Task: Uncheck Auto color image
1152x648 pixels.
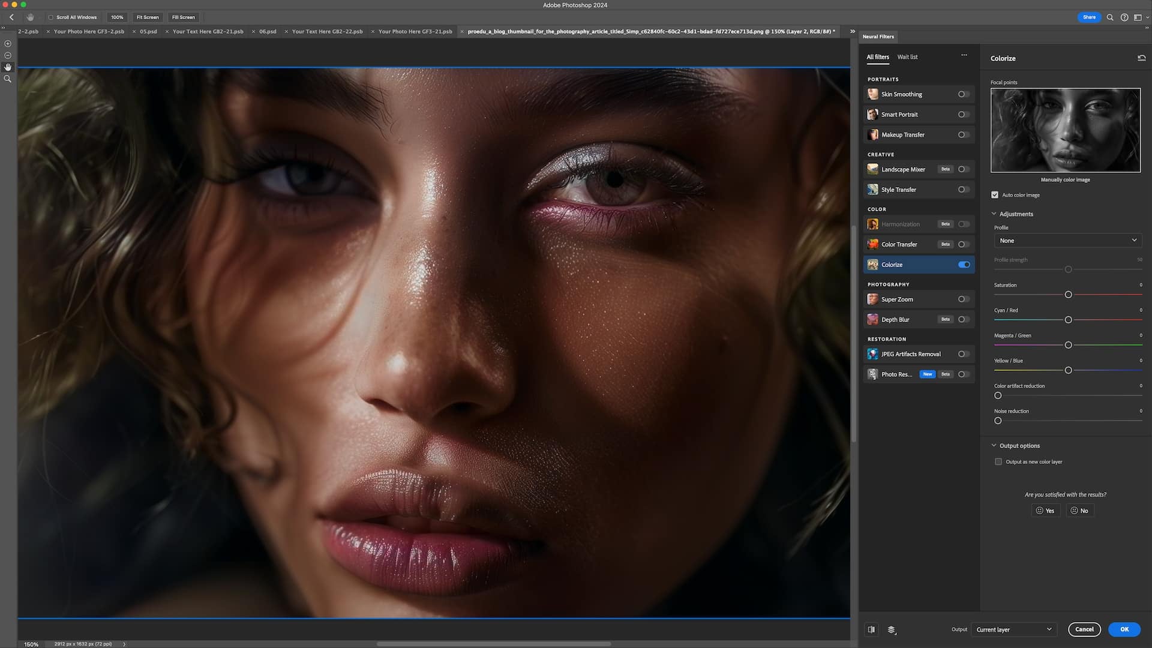Action: click(x=995, y=194)
